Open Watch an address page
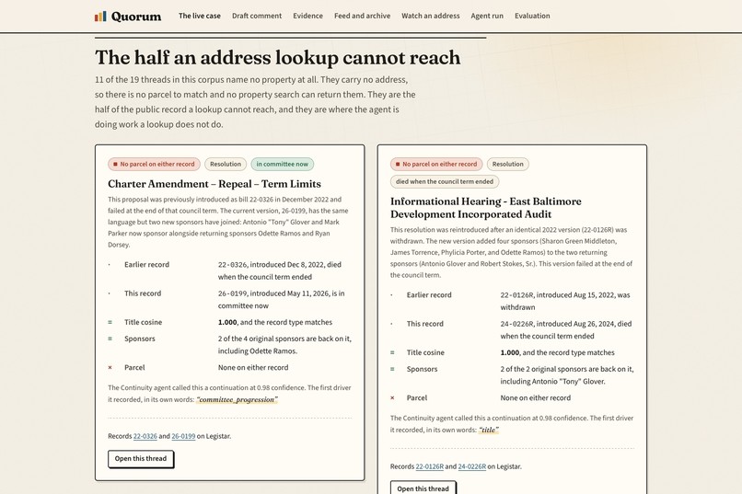The image size is (742, 494). click(x=431, y=16)
